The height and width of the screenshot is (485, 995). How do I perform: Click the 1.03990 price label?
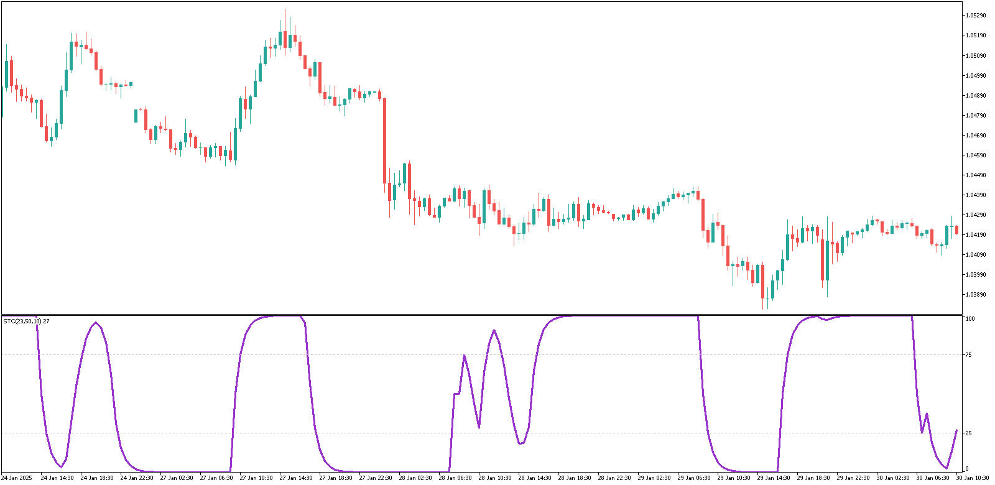coord(976,275)
